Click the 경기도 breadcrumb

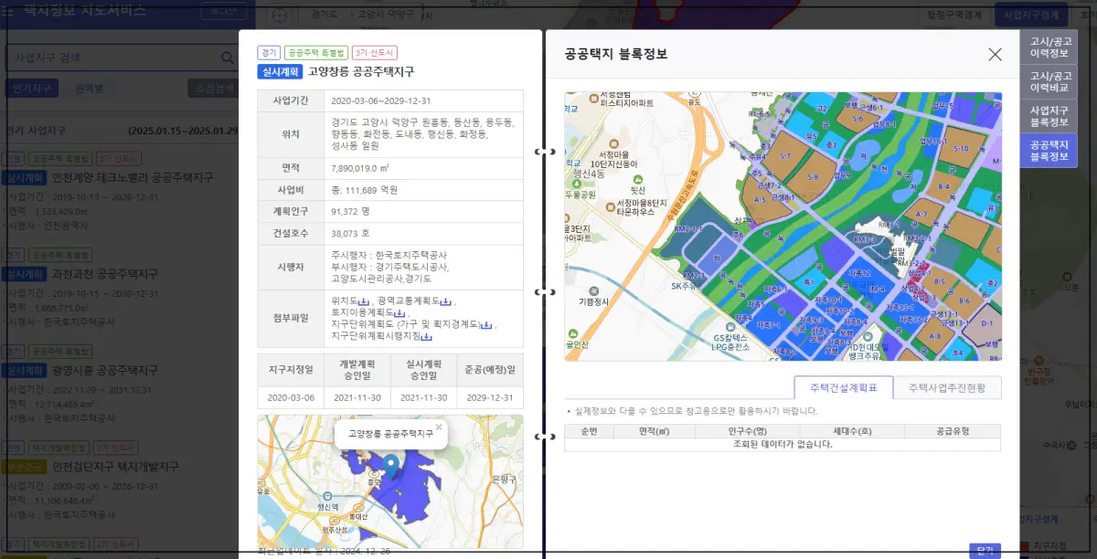[324, 16]
